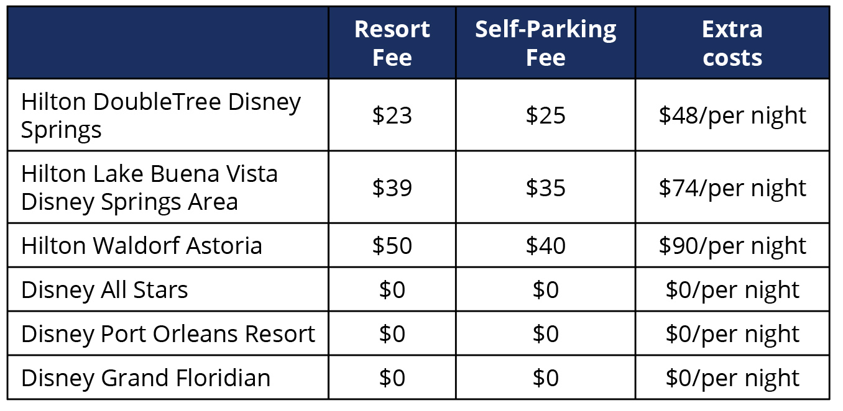The image size is (843, 411).
Task: Click the $40 self-parking fee cell
Action: (x=546, y=246)
